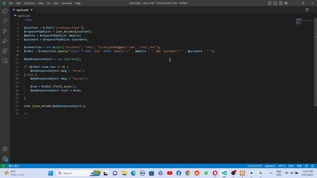Screen dimensions: 317x178
Task: Open the editor More Actions ellipsis
Action: coord(313,10)
